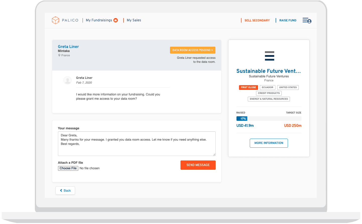Click the Mintaka company name
Screen dimensions: 362x224
64,51
